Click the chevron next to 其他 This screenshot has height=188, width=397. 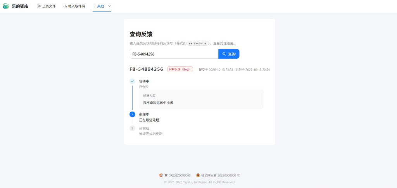click(109, 6)
